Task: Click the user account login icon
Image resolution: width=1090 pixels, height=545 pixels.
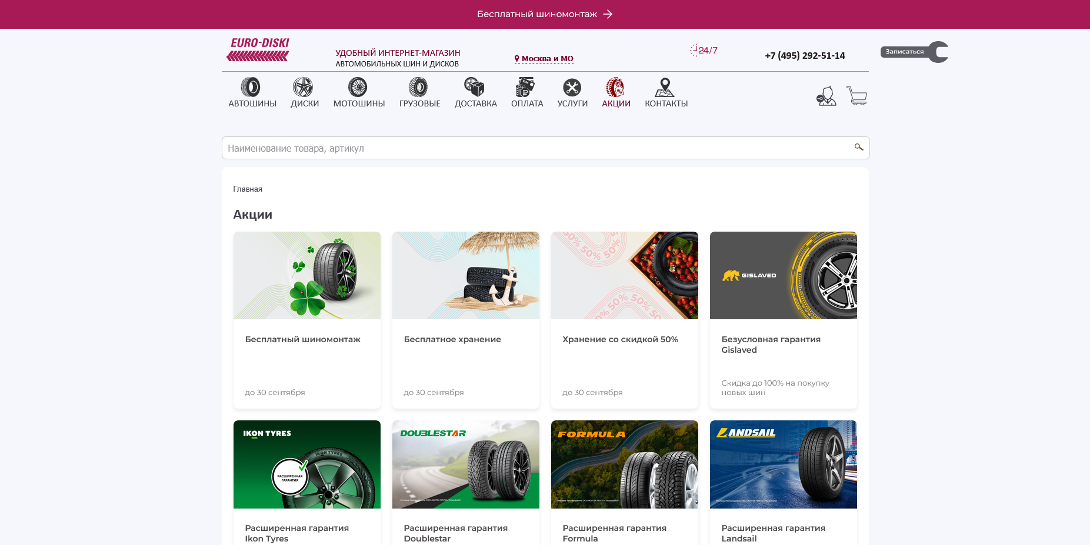Action: click(x=826, y=96)
